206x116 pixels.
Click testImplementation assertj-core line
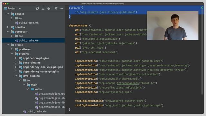pos(111,101)
